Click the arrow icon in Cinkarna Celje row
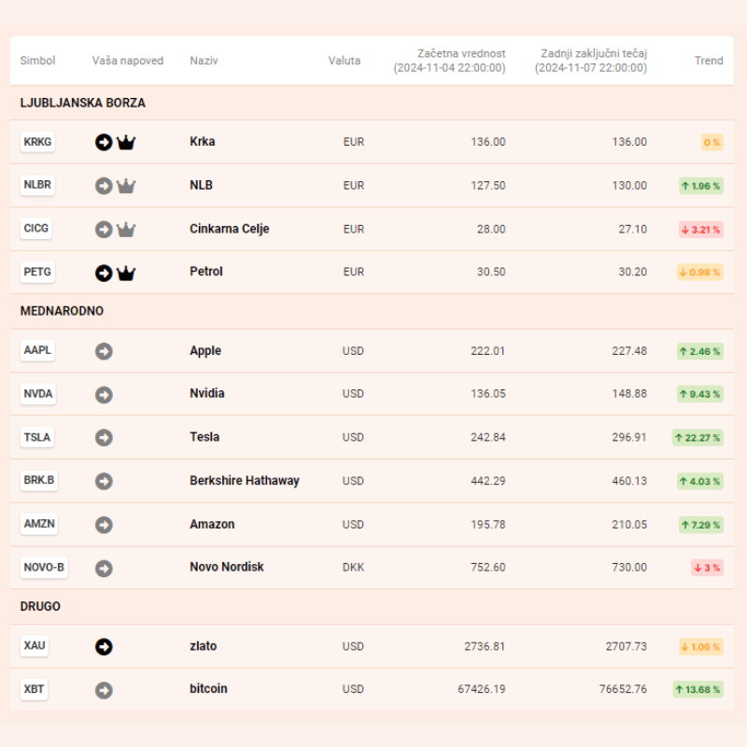 104,229
